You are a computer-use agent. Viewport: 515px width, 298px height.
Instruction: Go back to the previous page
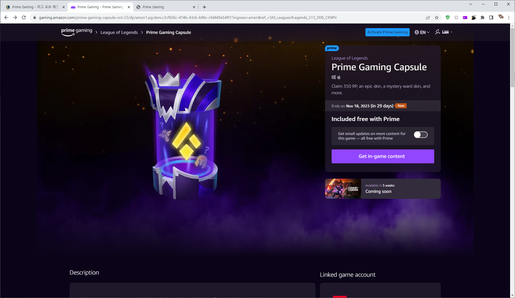[6, 17]
